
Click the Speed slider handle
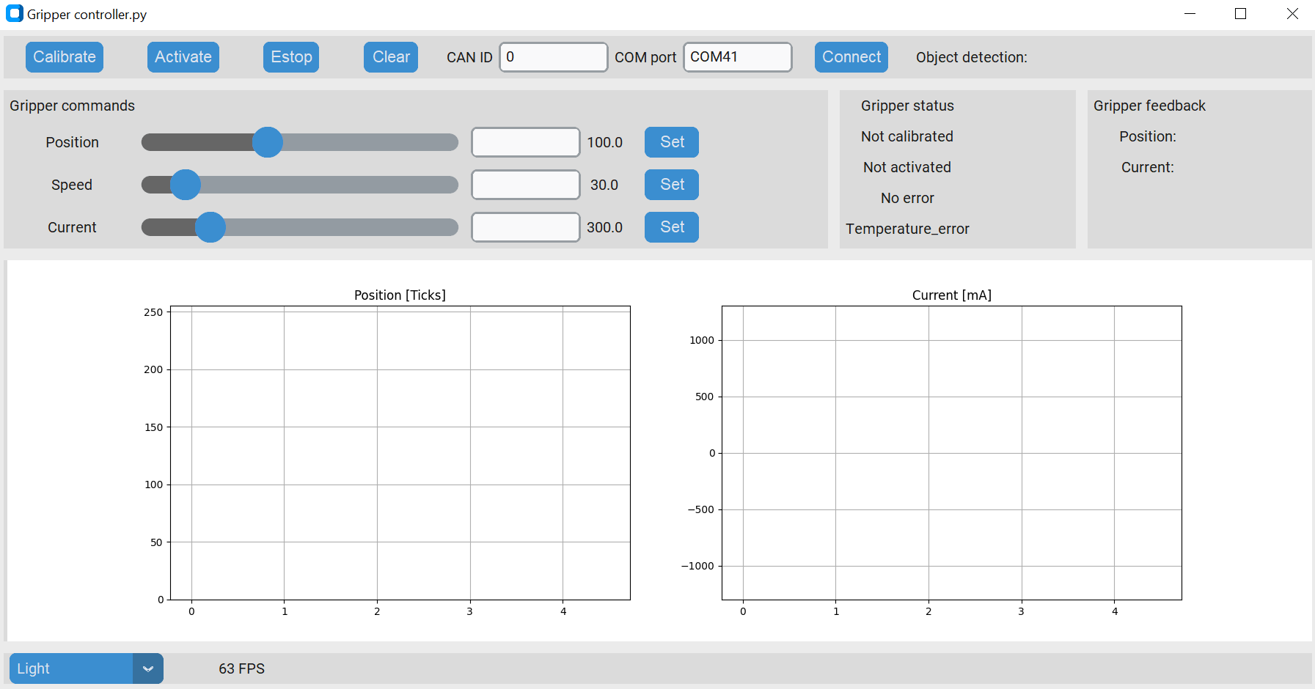click(186, 185)
